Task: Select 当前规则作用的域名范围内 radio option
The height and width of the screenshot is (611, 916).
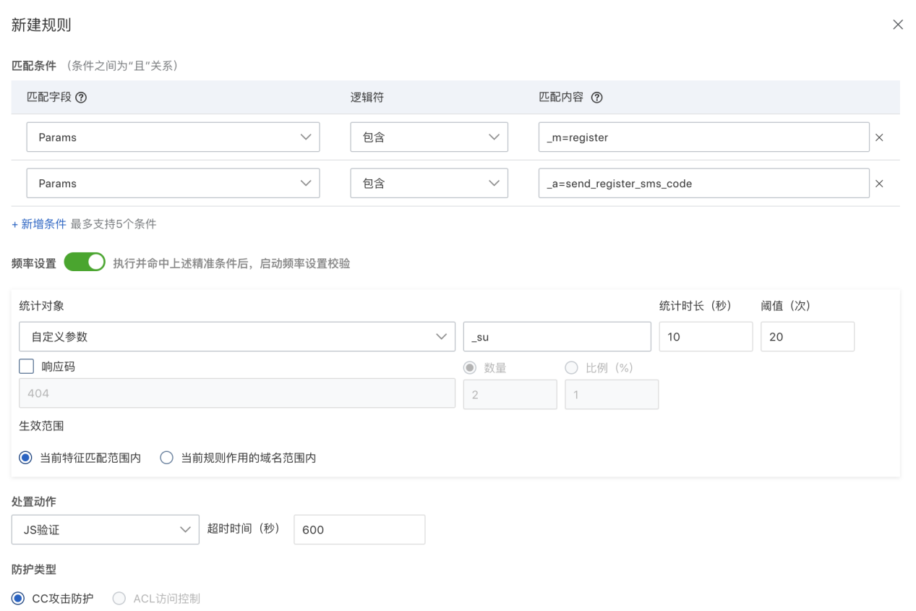Action: pos(167,458)
